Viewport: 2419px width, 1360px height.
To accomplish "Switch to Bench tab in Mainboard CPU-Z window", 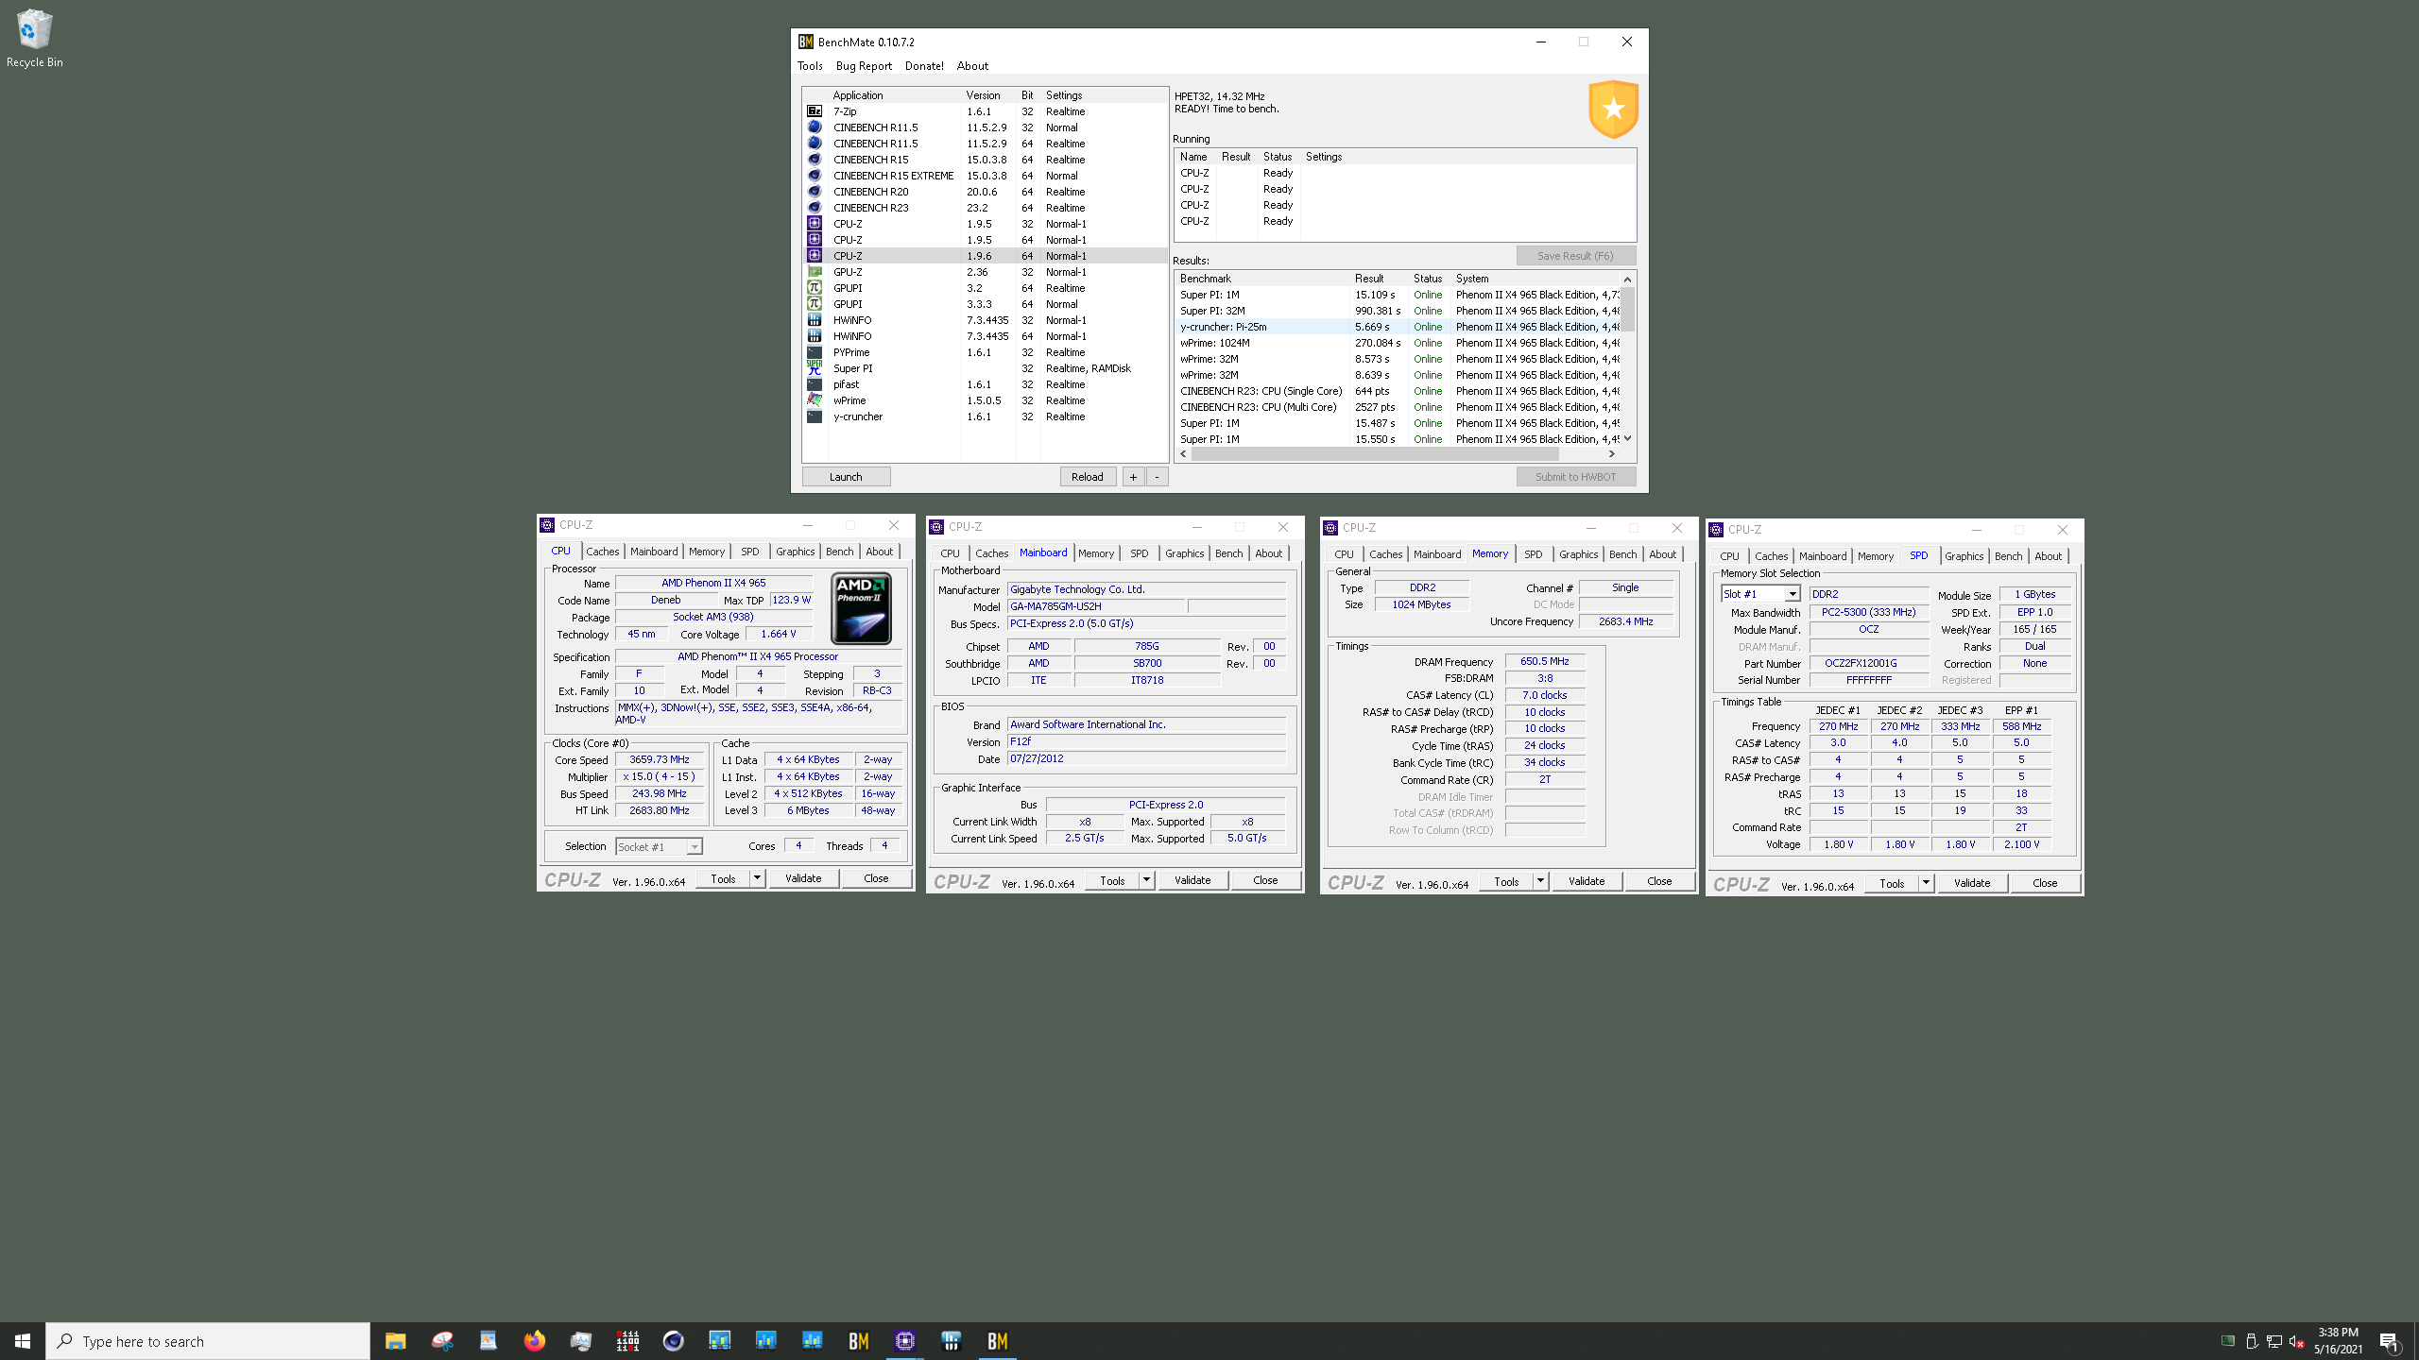I will (x=1229, y=553).
